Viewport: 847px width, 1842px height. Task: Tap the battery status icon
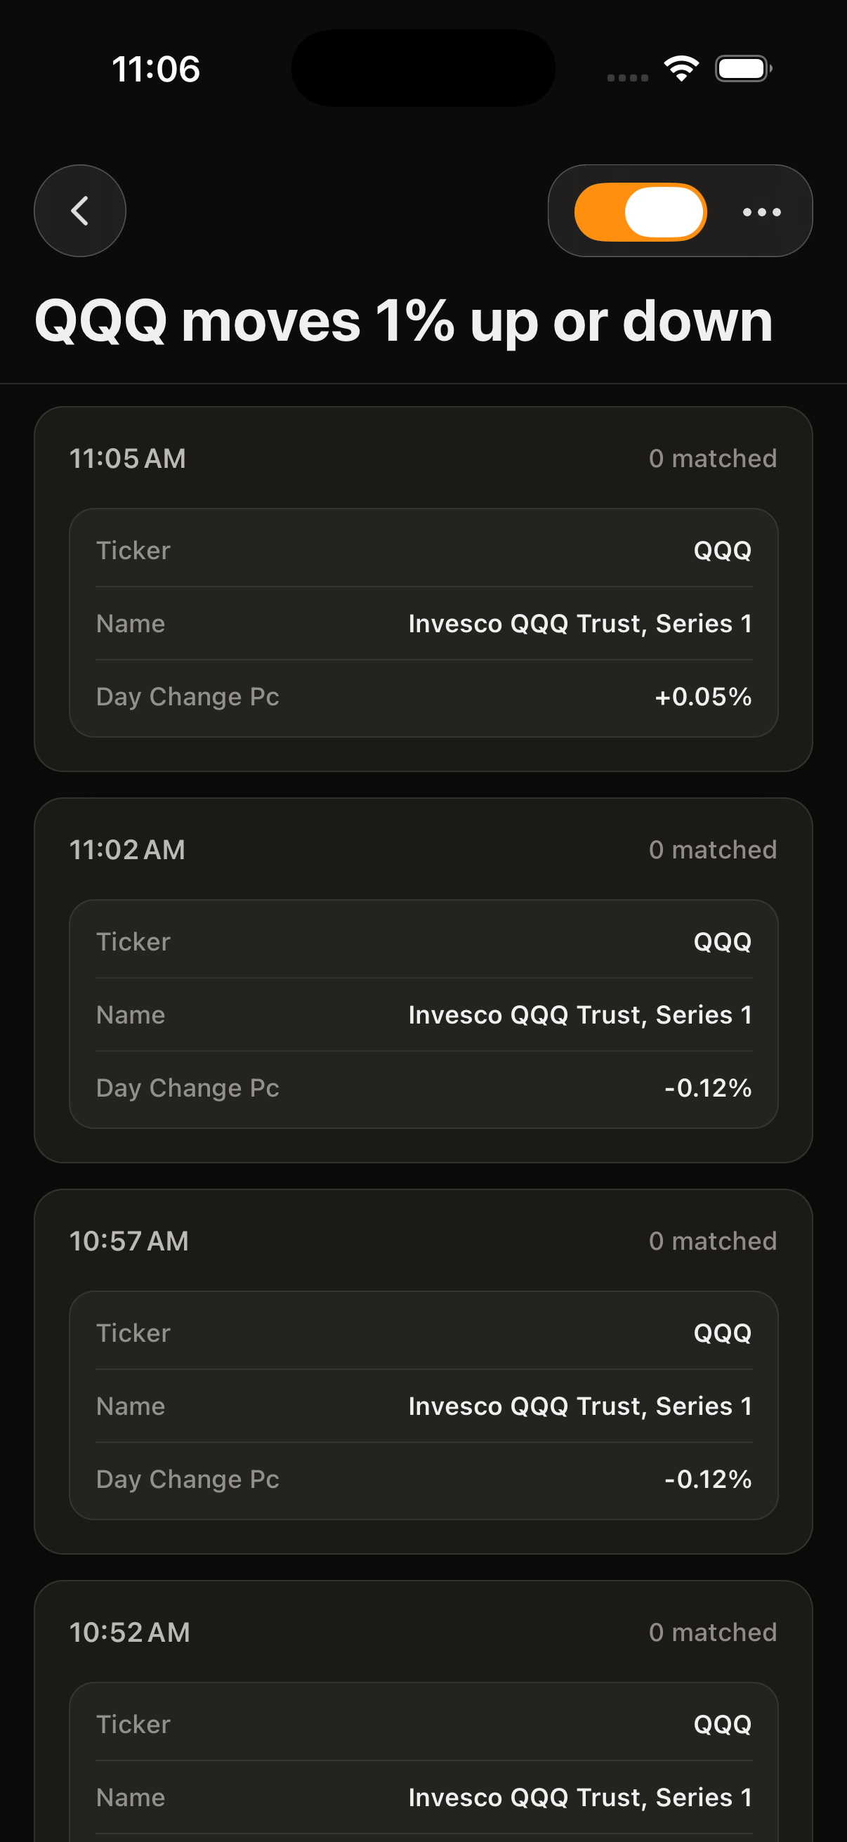743,70
